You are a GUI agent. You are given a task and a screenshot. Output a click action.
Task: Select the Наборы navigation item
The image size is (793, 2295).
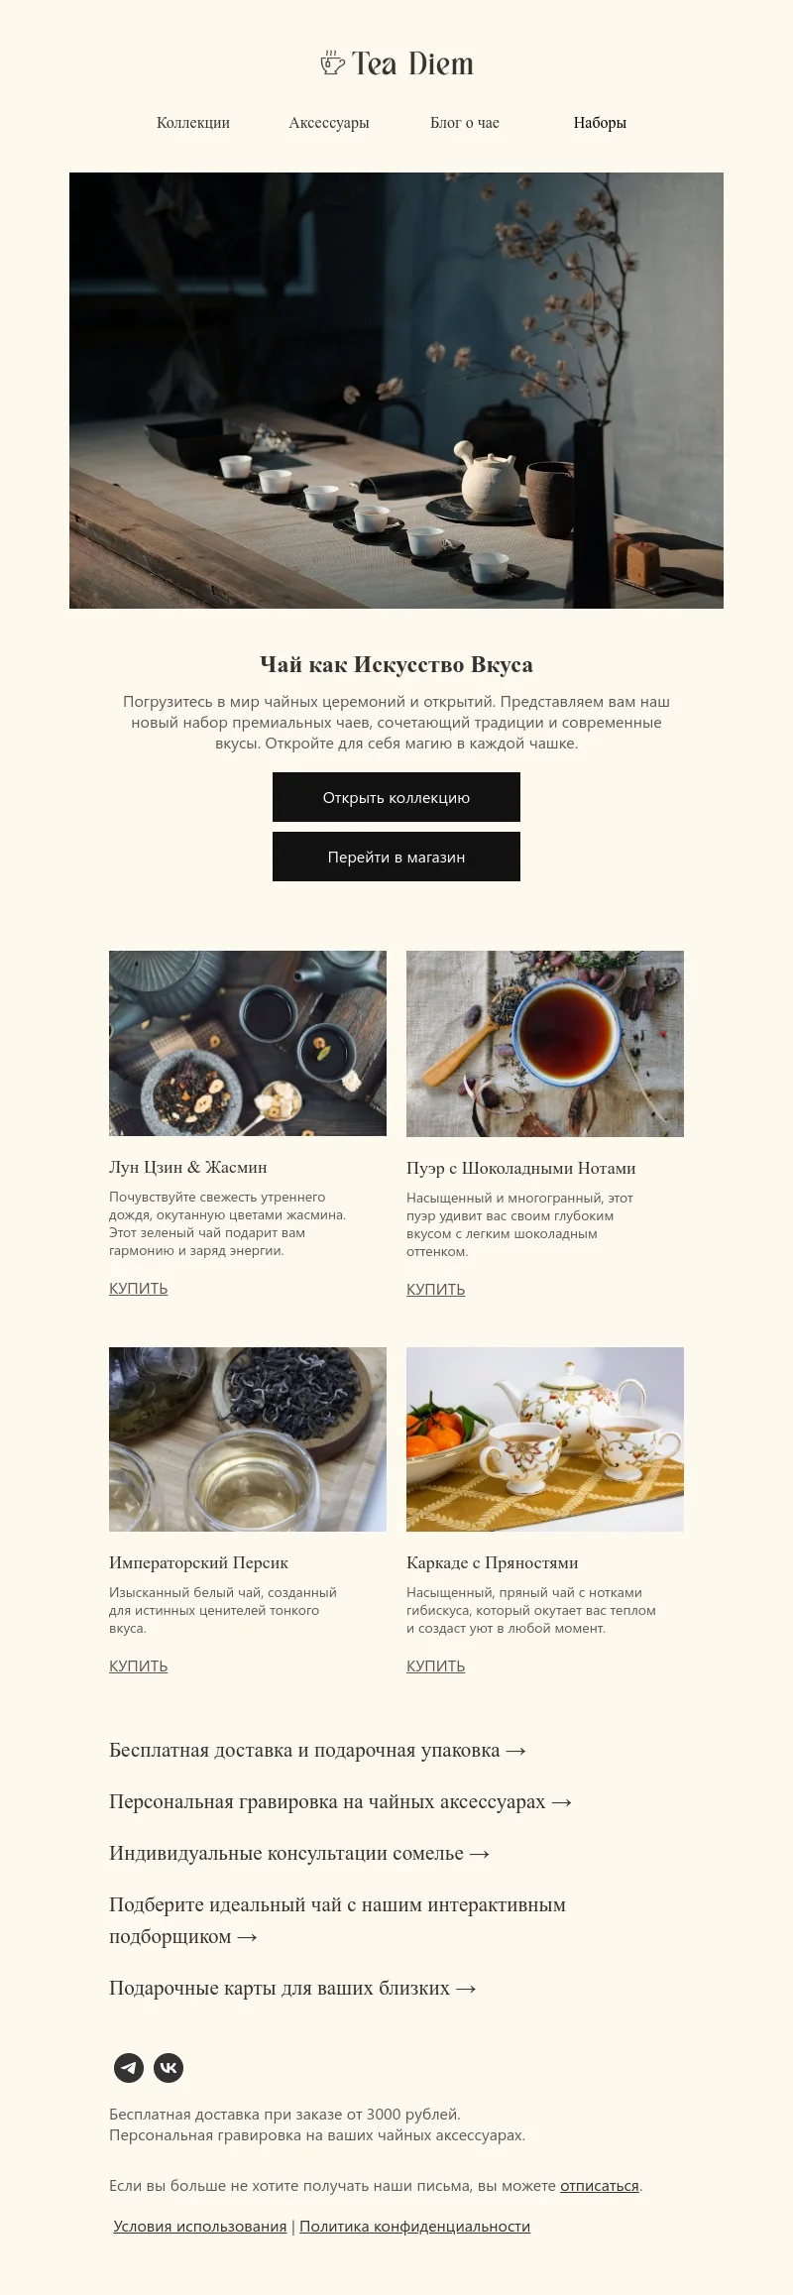click(x=600, y=123)
